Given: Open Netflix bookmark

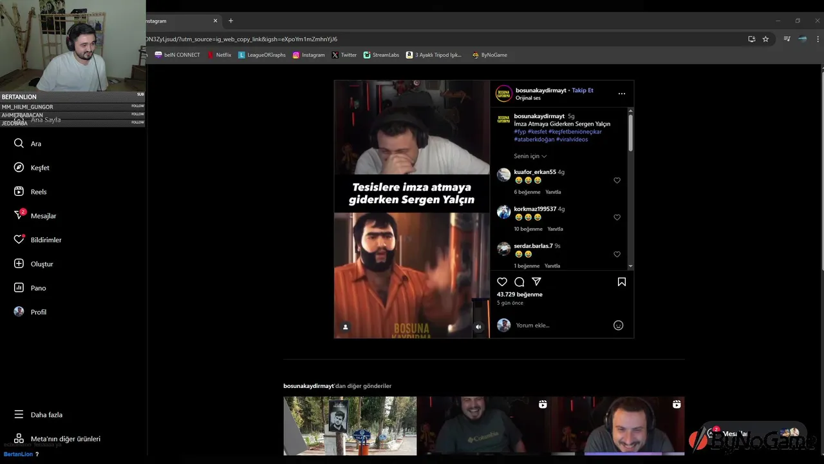Looking at the screenshot, I should pyautogui.click(x=219, y=55).
